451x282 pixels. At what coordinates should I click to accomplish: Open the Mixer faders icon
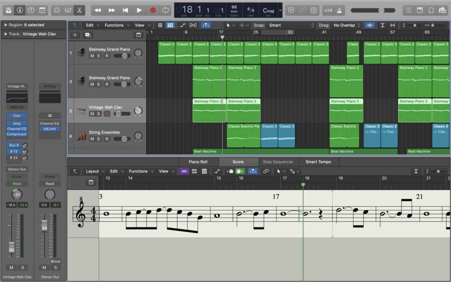tap(68, 11)
